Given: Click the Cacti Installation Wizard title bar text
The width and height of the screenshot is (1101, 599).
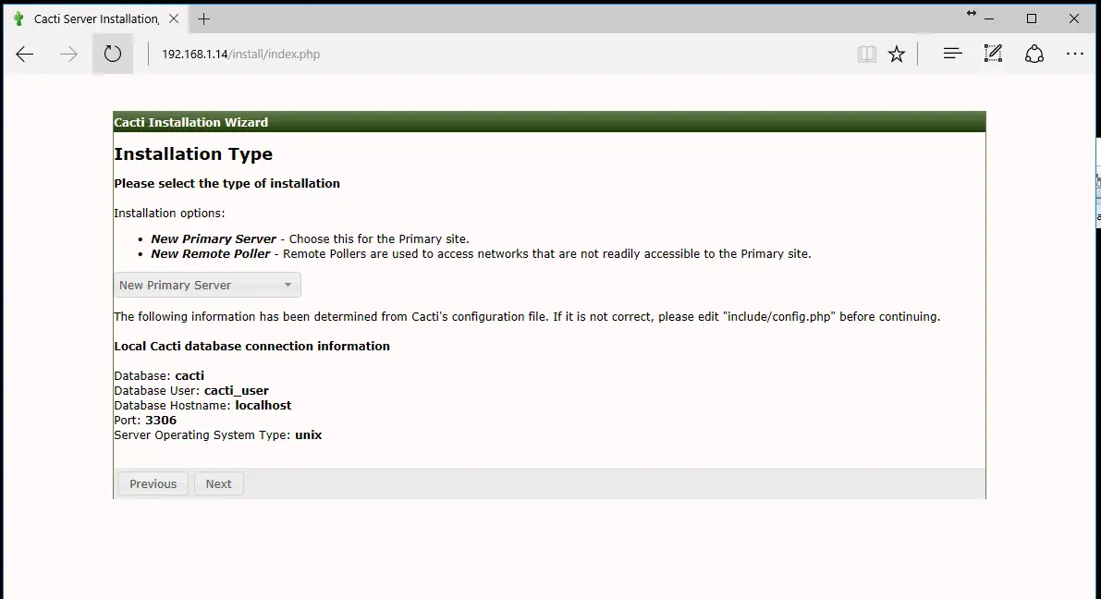Looking at the screenshot, I should coord(191,122).
